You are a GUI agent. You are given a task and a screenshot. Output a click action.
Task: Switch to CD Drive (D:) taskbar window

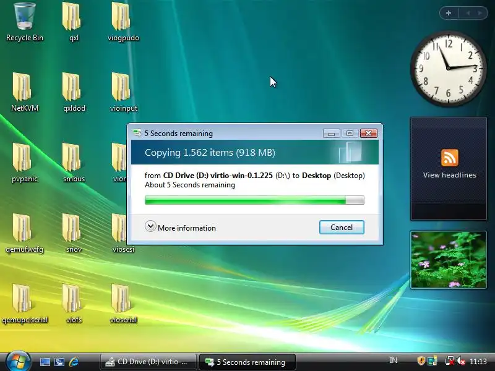click(x=148, y=362)
